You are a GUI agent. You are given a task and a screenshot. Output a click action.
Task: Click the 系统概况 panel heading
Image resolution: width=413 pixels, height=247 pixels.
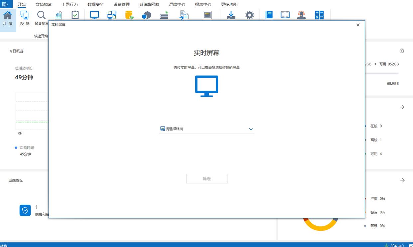[x=16, y=180]
